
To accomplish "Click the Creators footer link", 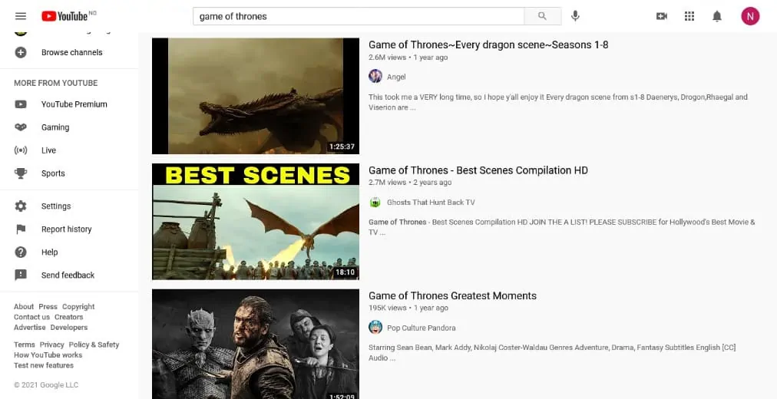I will 69,317.
